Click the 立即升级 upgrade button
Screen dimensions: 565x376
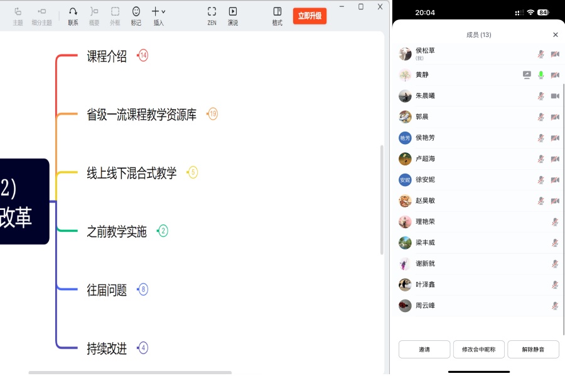pyautogui.click(x=308, y=16)
